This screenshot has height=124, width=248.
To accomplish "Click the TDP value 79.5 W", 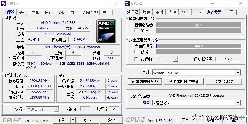I will (x=83, y=28).
